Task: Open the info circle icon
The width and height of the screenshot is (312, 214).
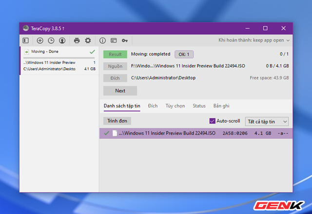Action: [x=102, y=40]
